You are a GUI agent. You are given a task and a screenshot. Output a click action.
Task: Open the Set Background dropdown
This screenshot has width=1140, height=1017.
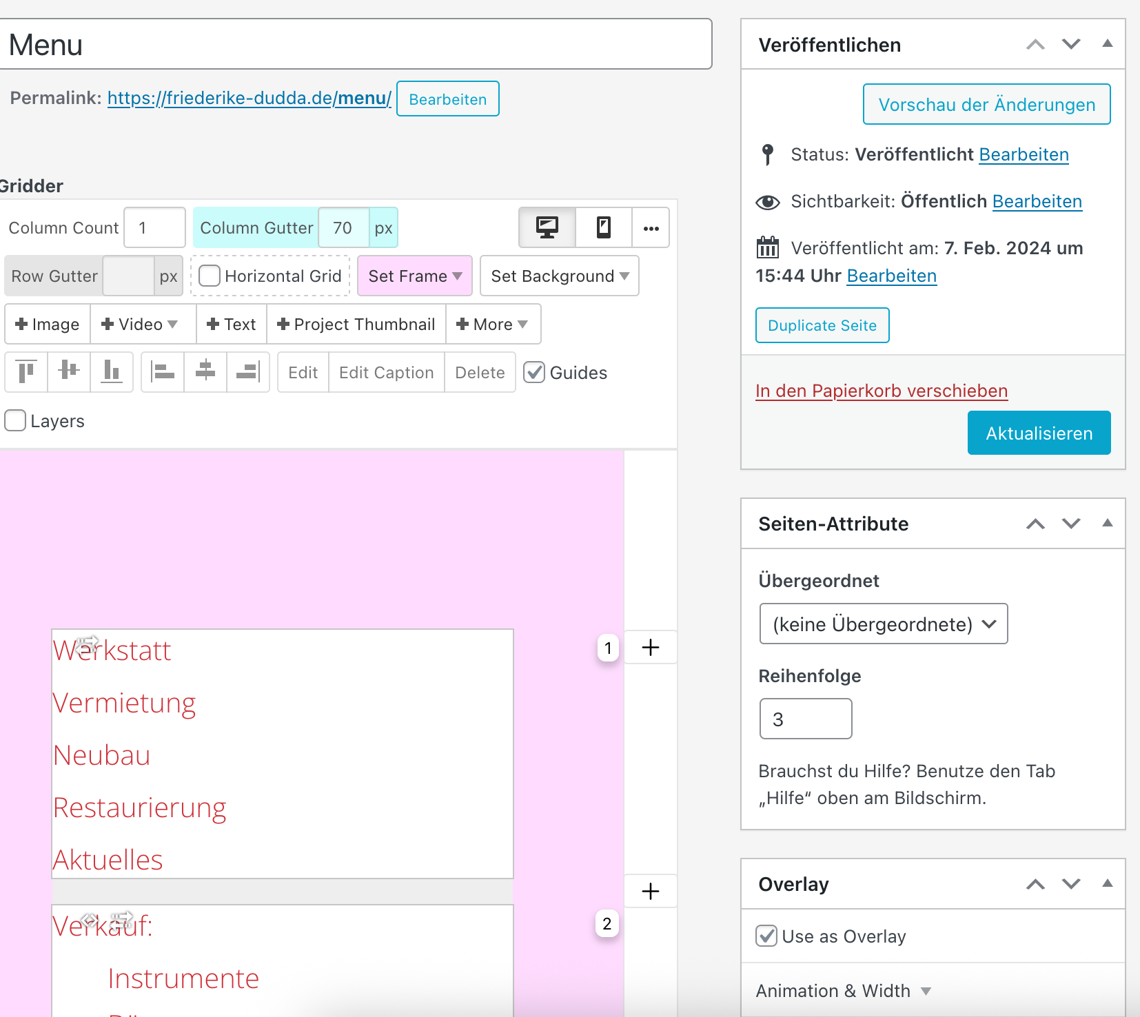click(x=559, y=276)
